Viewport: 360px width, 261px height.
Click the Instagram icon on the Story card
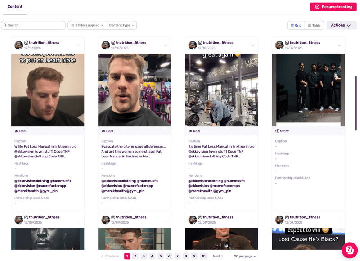pos(287,43)
